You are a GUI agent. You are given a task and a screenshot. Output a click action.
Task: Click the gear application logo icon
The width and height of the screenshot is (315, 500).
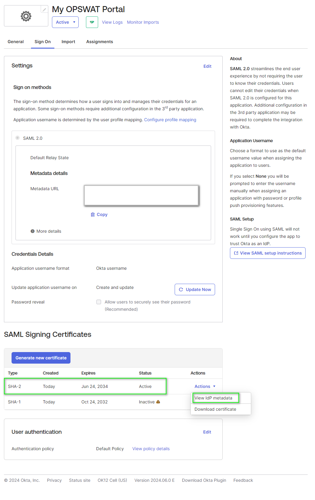point(26,16)
